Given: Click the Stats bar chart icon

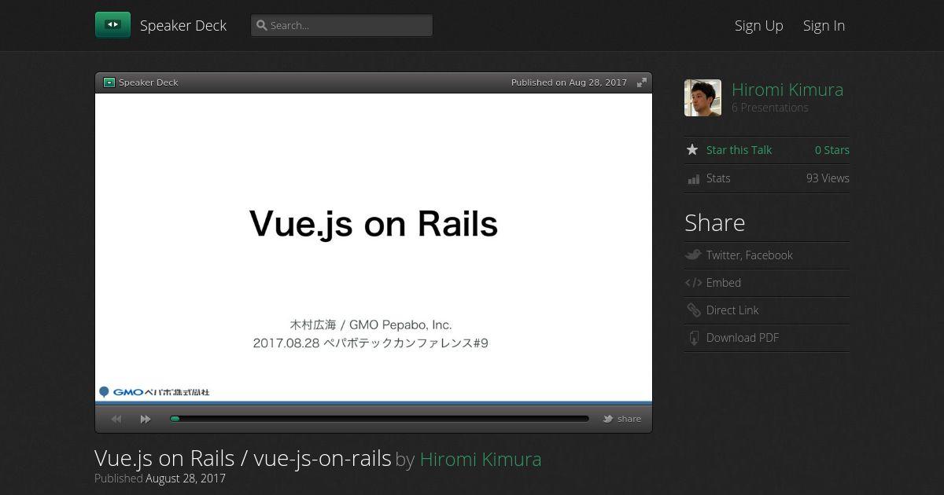Looking at the screenshot, I should [693, 179].
